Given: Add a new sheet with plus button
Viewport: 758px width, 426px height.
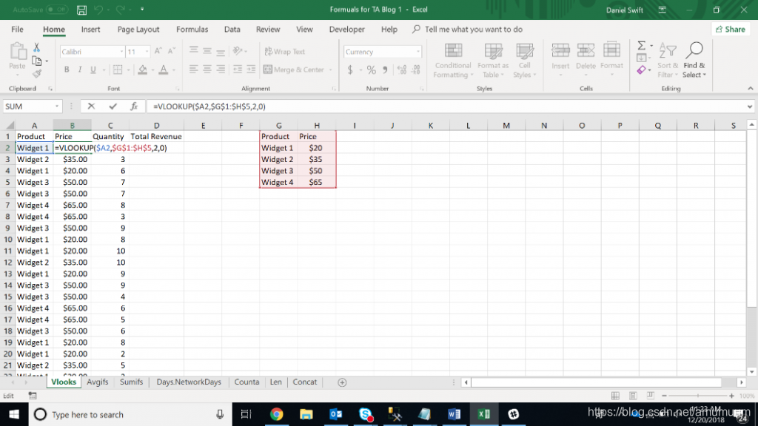Looking at the screenshot, I should 342,382.
